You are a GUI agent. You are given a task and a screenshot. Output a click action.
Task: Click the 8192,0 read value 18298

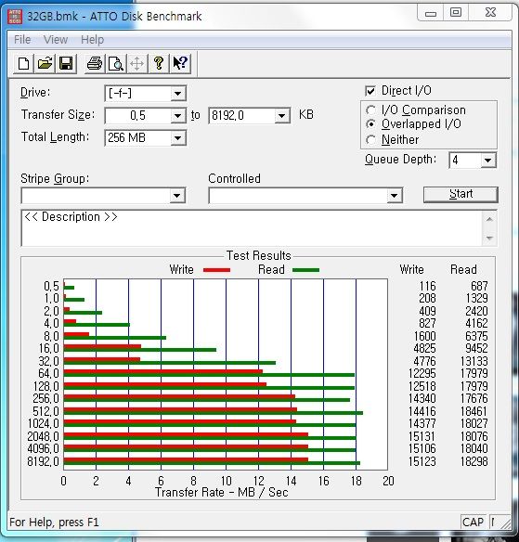[474, 461]
